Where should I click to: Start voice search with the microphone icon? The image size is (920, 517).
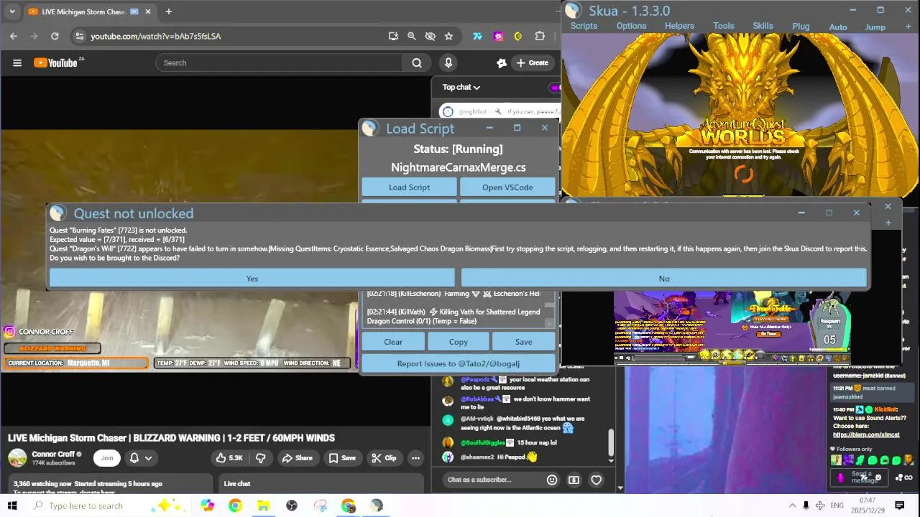pyautogui.click(x=448, y=63)
